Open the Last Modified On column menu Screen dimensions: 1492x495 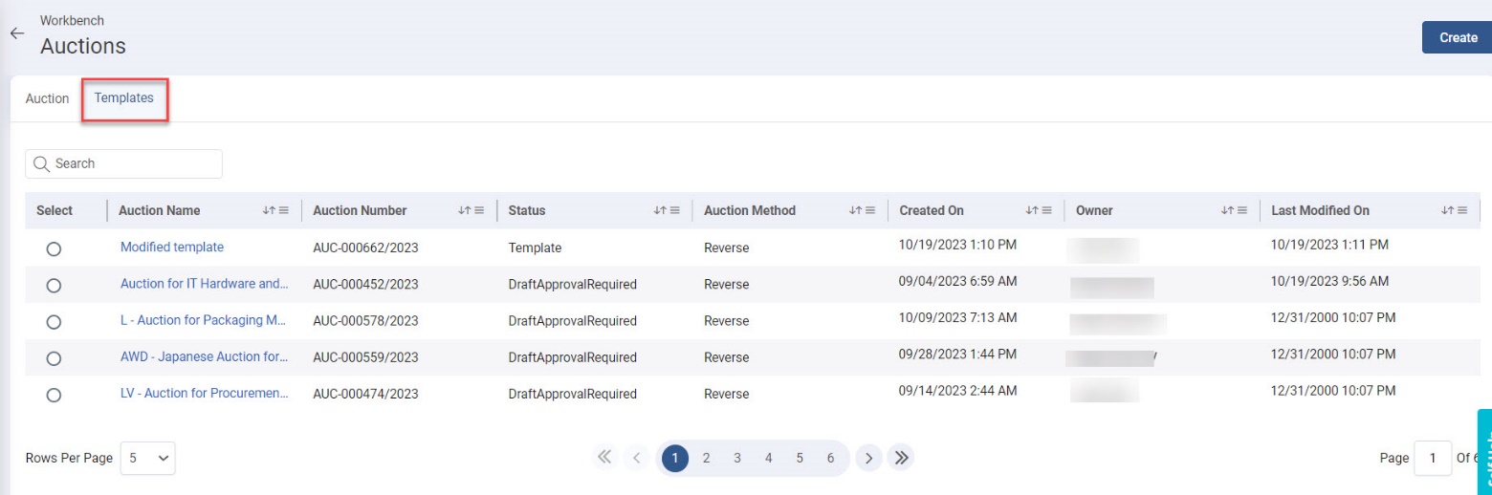click(1461, 210)
